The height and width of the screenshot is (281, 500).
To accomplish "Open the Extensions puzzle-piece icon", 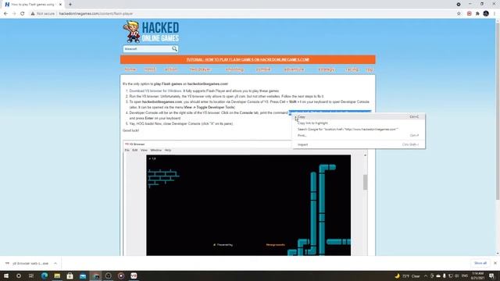I will click(x=477, y=14).
